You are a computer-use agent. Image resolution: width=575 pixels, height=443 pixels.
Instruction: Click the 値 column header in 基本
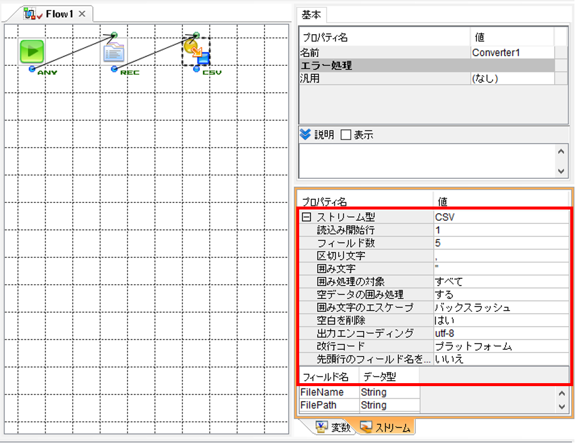pos(512,37)
